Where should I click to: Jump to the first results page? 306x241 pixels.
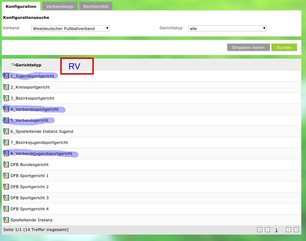tap(260, 230)
